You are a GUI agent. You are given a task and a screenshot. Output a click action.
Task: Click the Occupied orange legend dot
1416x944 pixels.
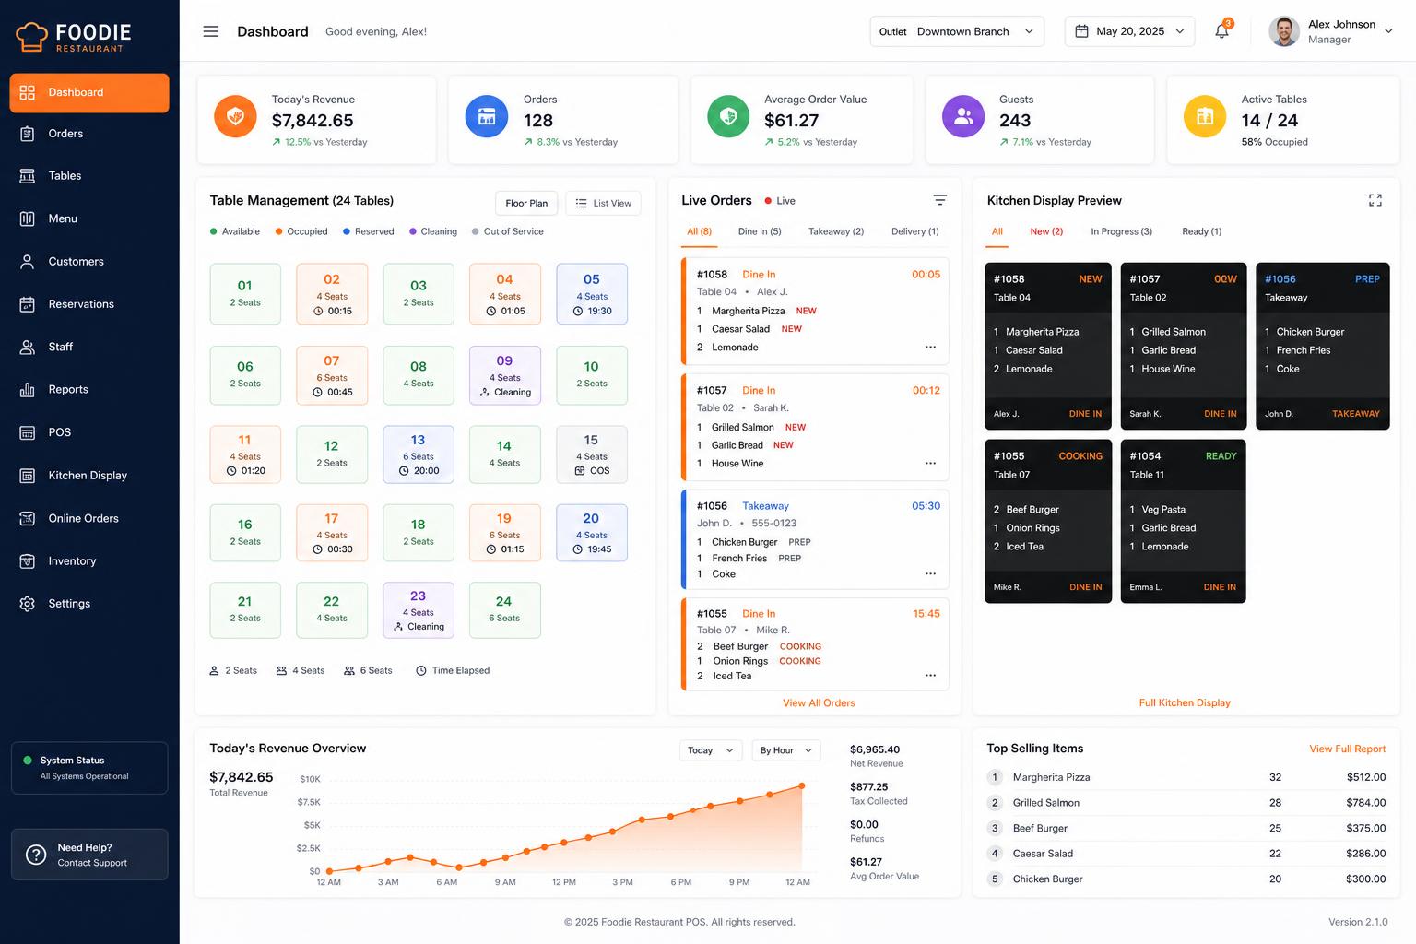(x=278, y=231)
